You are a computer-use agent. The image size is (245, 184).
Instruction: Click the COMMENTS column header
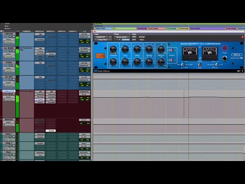click(27, 31)
